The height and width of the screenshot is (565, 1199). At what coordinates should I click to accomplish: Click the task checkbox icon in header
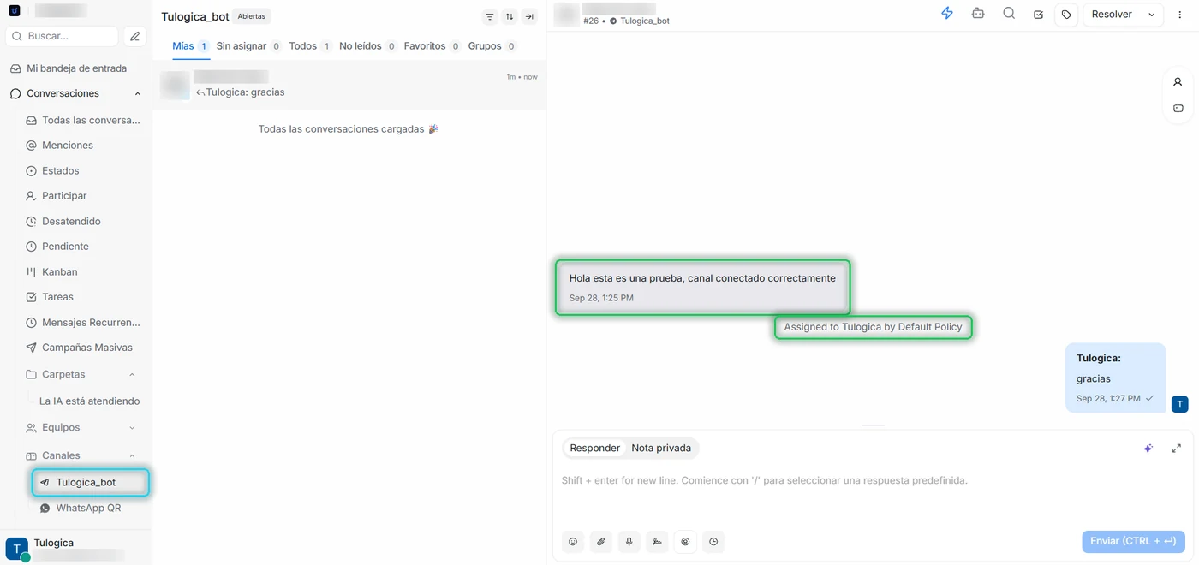(x=1038, y=15)
